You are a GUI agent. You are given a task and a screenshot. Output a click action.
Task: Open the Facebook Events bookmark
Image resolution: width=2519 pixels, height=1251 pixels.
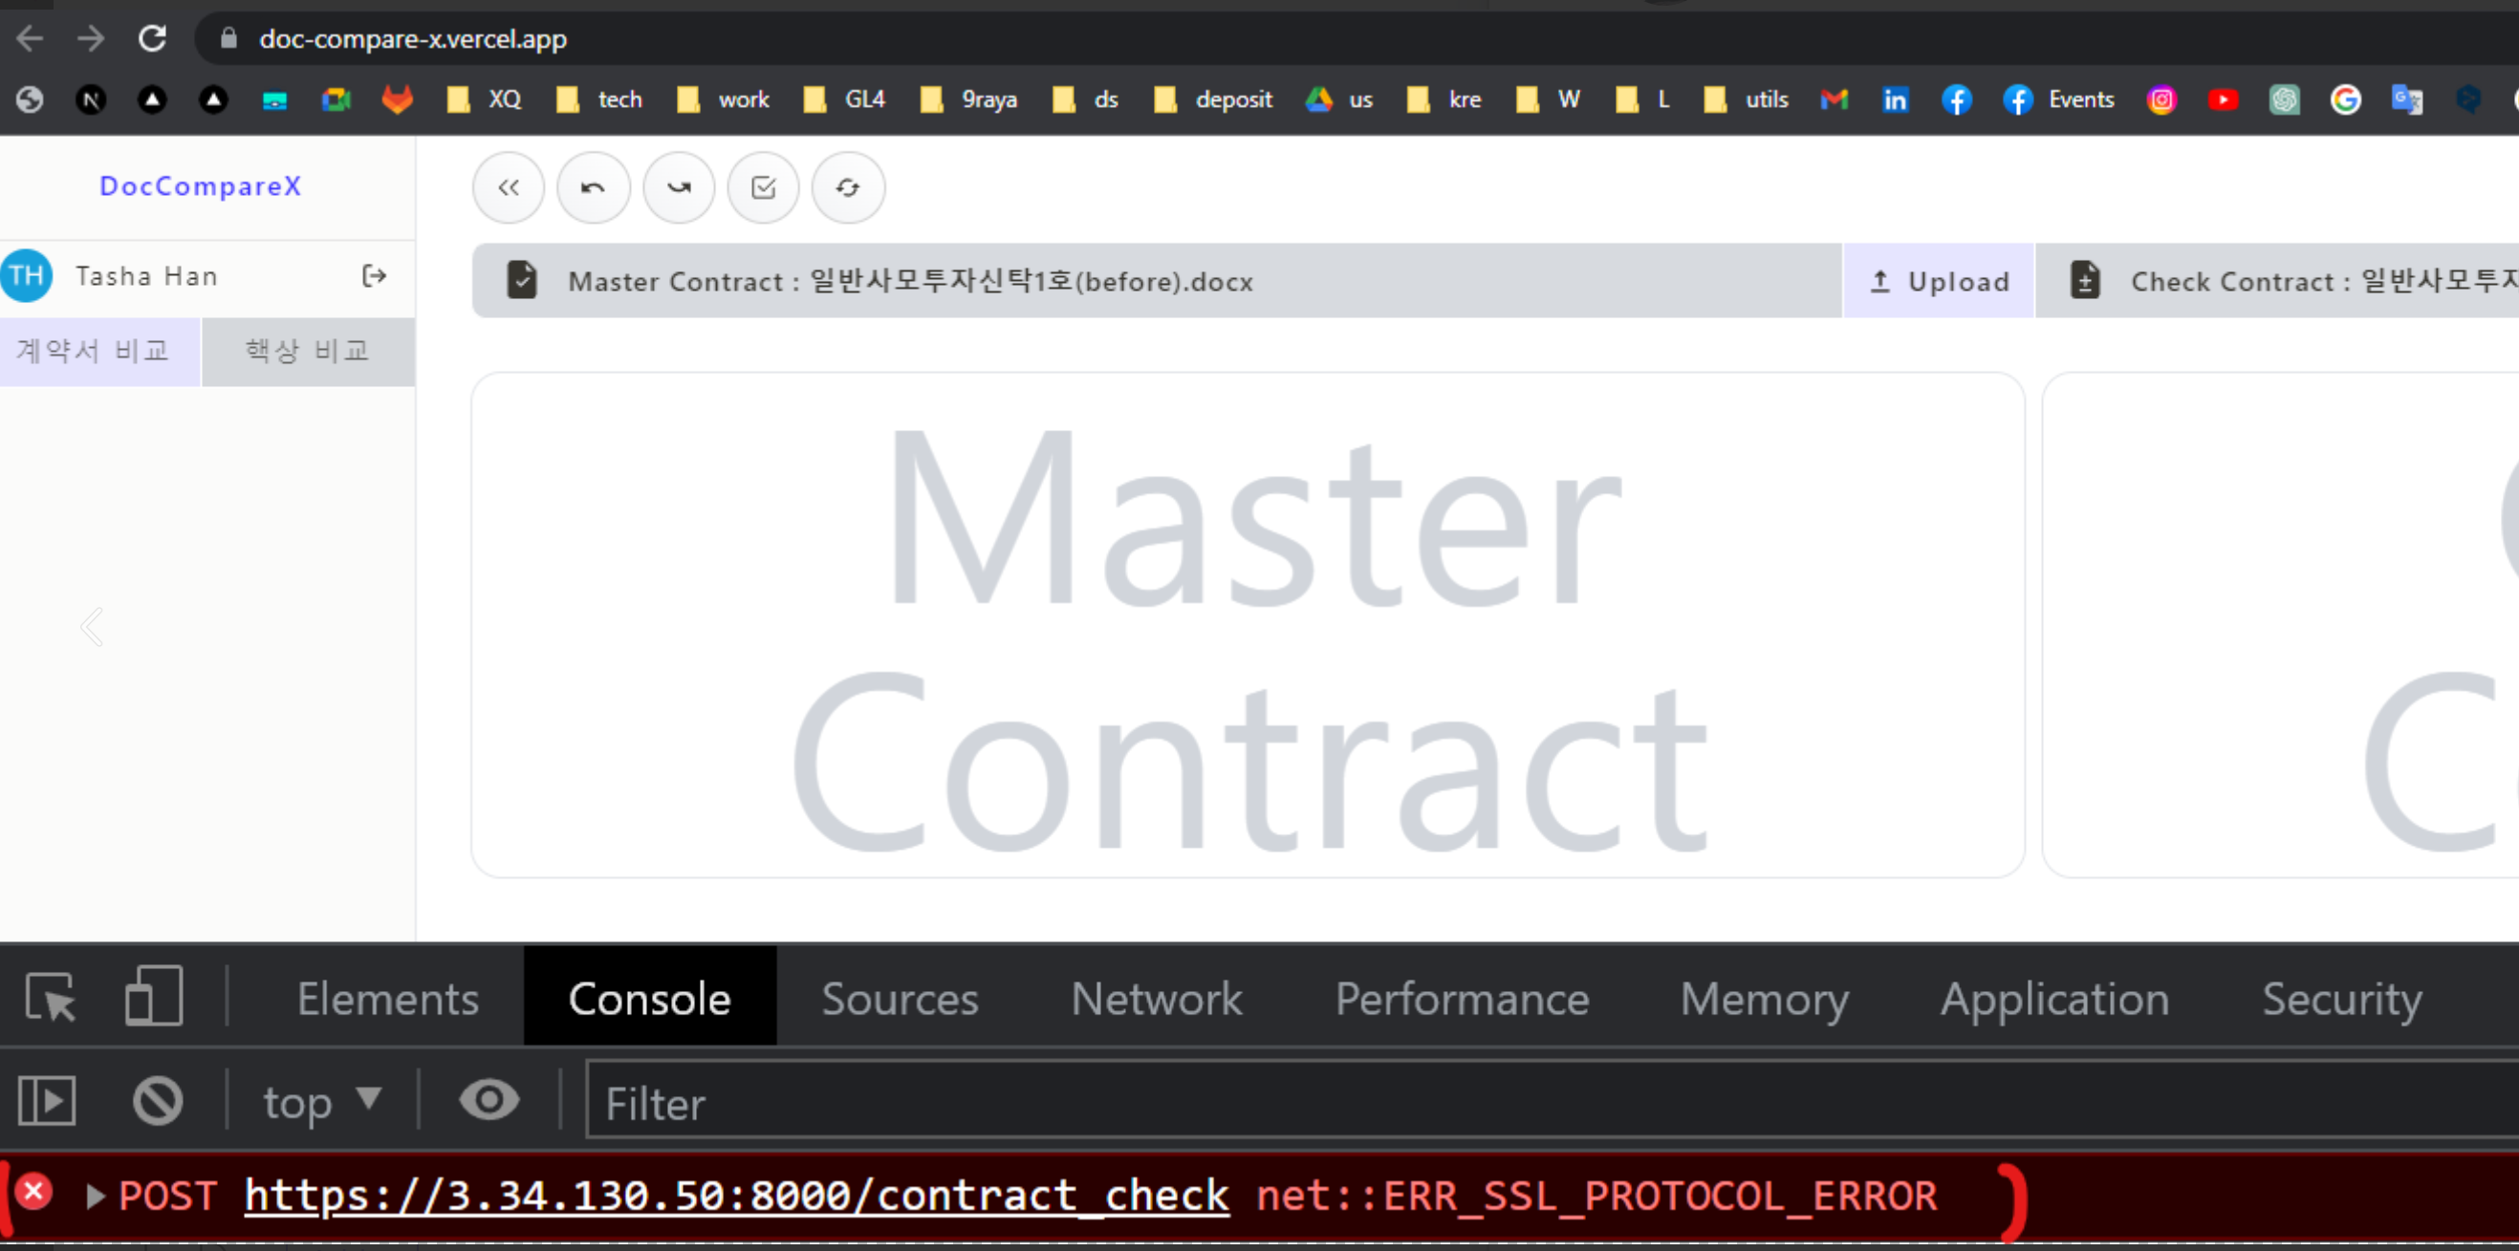(2058, 99)
